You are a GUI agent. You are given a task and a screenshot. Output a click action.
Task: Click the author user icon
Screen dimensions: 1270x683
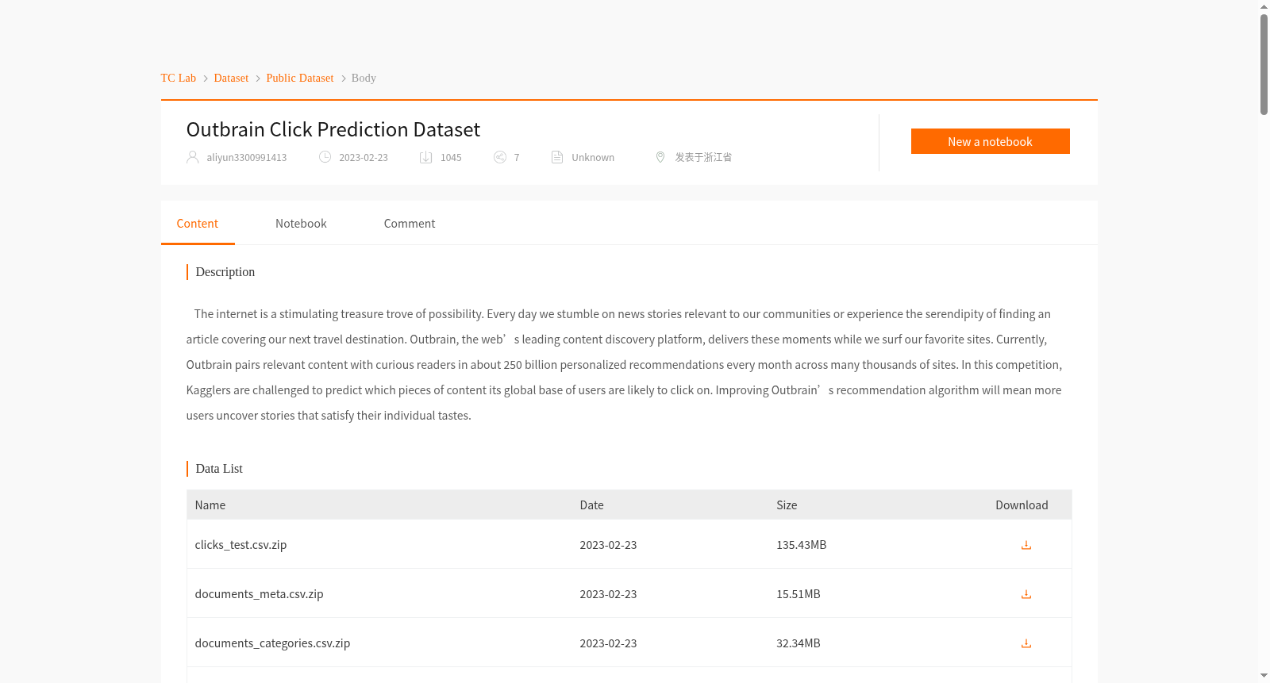tap(193, 157)
